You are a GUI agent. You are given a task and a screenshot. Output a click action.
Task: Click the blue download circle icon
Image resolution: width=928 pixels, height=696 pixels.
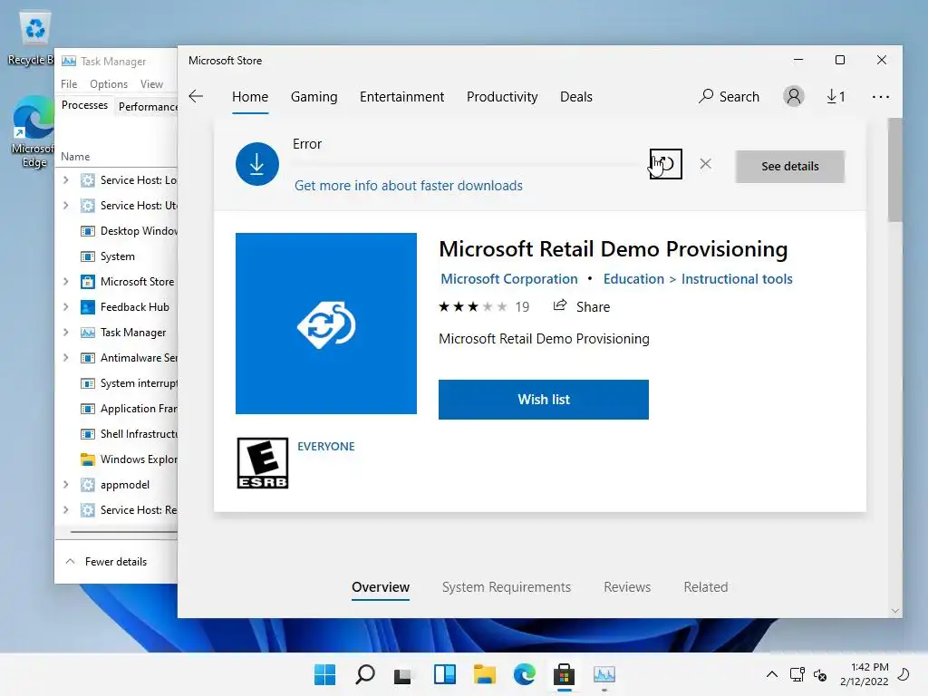pos(256,164)
